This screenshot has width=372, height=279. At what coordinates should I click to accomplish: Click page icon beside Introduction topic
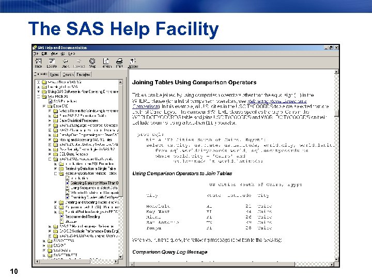(68, 178)
